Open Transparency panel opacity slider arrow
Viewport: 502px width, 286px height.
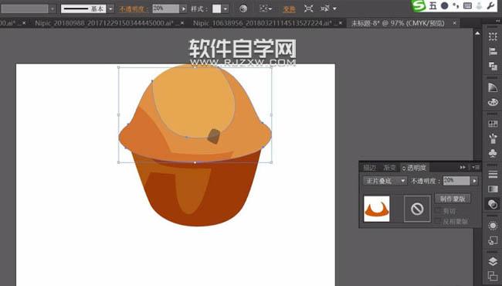474,181
